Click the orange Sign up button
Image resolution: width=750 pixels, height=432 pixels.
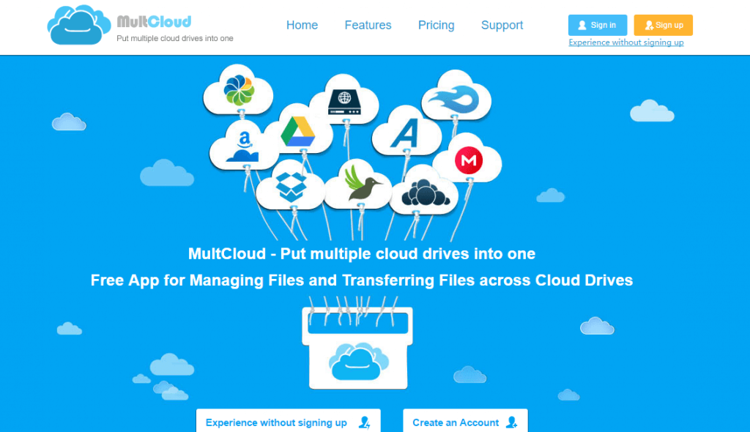tap(664, 26)
